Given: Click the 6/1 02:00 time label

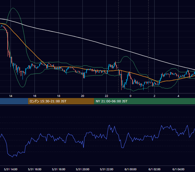Looking at the screenshot, I should (x=155, y=169).
